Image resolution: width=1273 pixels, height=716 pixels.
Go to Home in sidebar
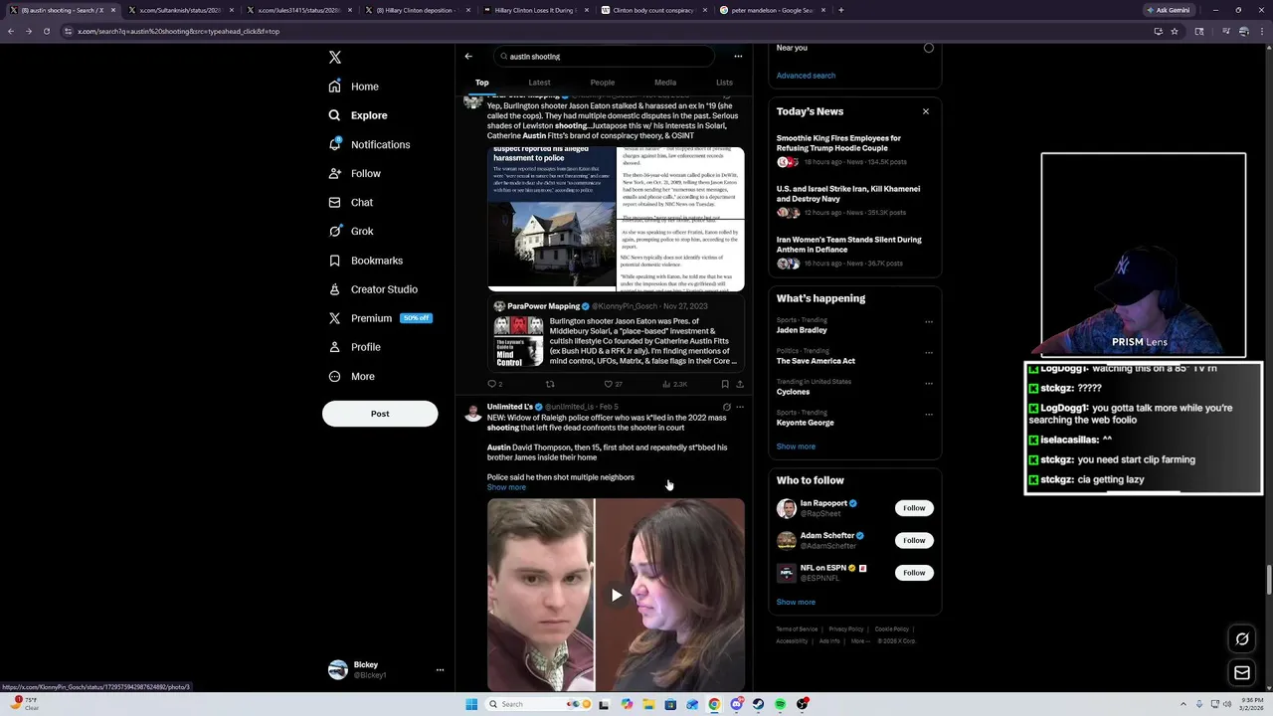(x=354, y=87)
